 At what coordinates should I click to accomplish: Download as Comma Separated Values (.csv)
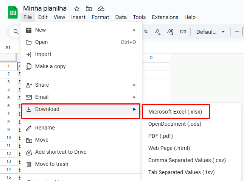pos(191,160)
